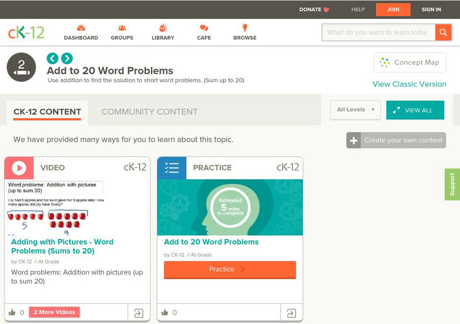Open the Concept Map button
Viewport: 460px width, 324px height.
[x=410, y=62]
